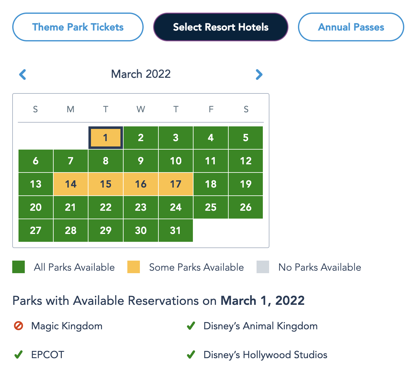This screenshot has height=371, width=414.
Task: Select March 25 date cell
Action: [211, 207]
